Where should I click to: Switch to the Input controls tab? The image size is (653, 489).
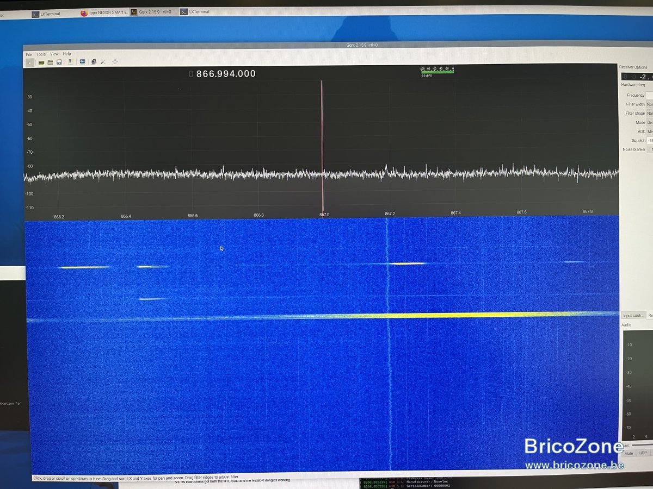(x=633, y=315)
